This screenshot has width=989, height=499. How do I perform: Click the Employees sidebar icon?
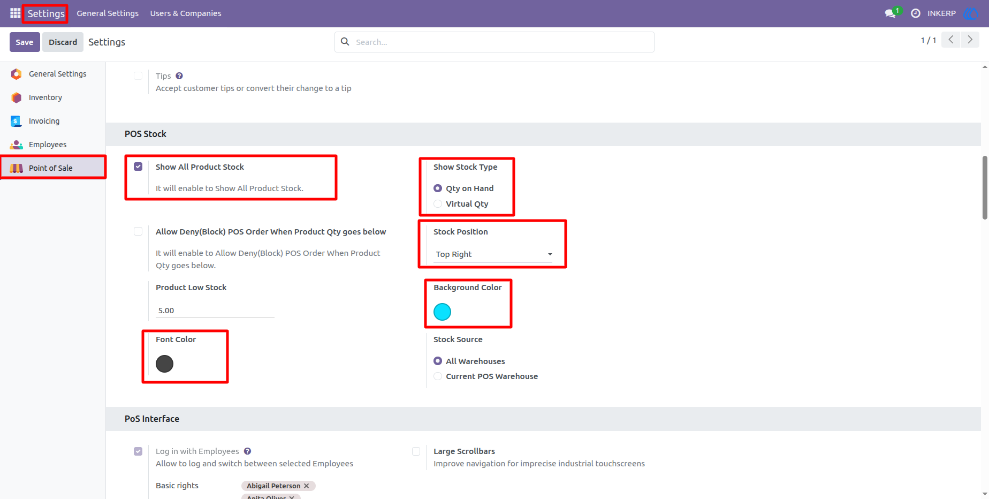[x=17, y=145]
